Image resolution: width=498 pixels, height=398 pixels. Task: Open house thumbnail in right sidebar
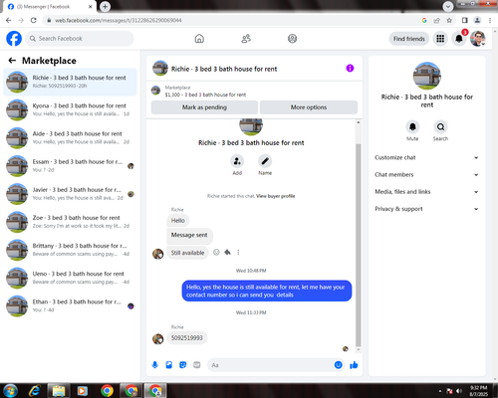pyautogui.click(x=427, y=76)
